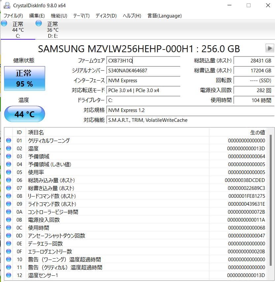Open the ヘルプ(H) menu
This screenshot has height=282, width=275.
click(132, 16)
